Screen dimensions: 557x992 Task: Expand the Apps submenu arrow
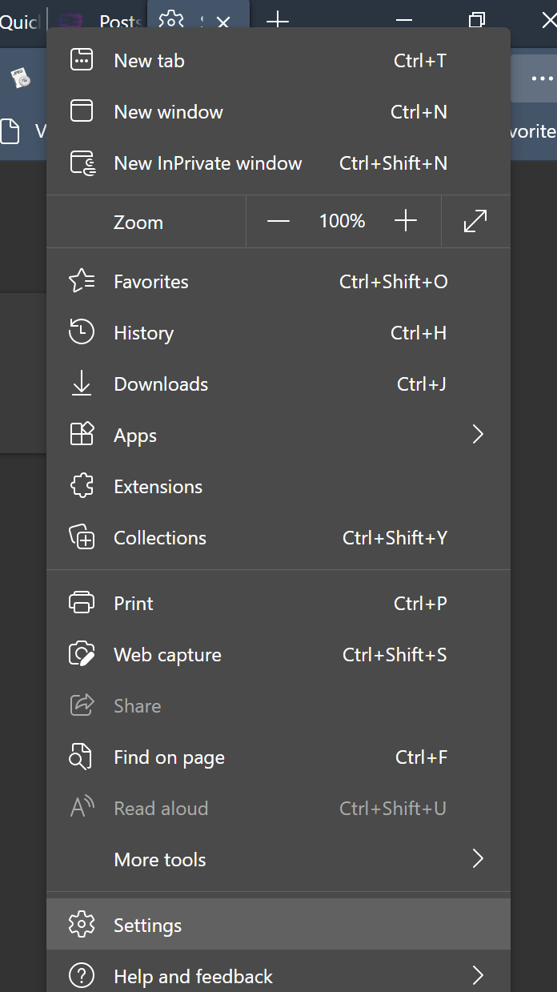click(x=478, y=435)
